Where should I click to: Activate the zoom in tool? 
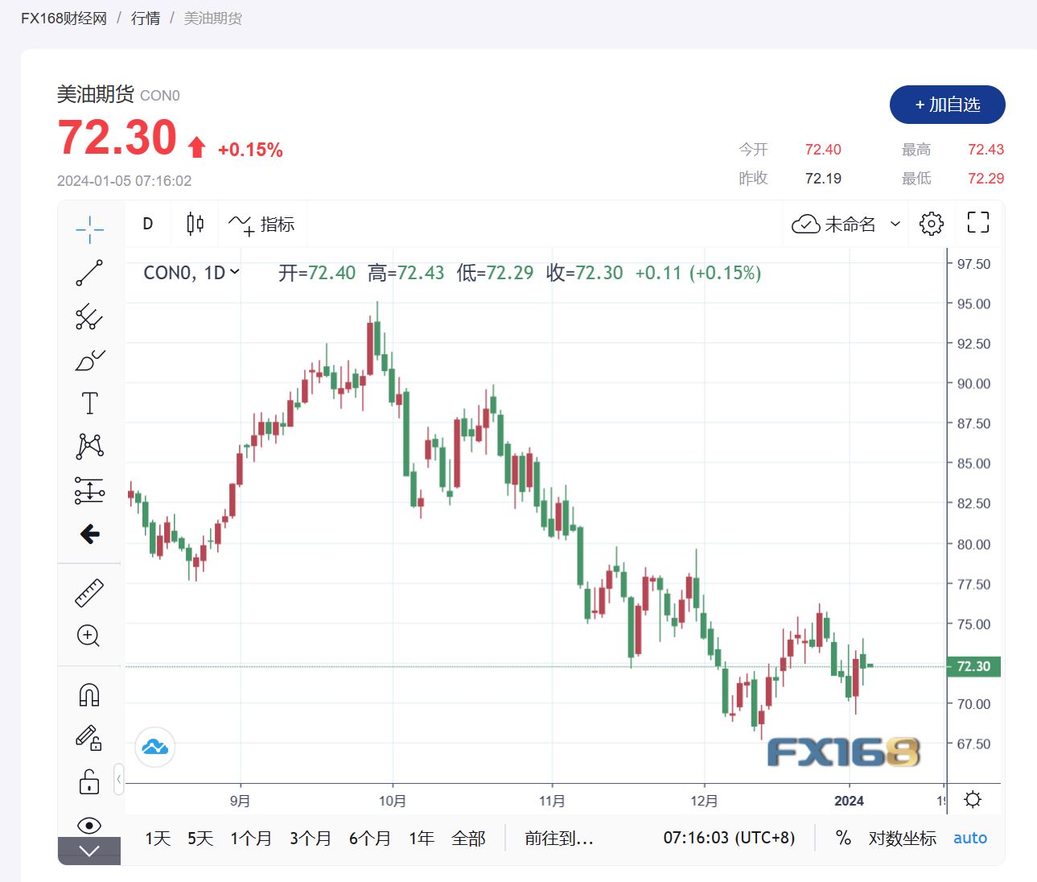[89, 637]
